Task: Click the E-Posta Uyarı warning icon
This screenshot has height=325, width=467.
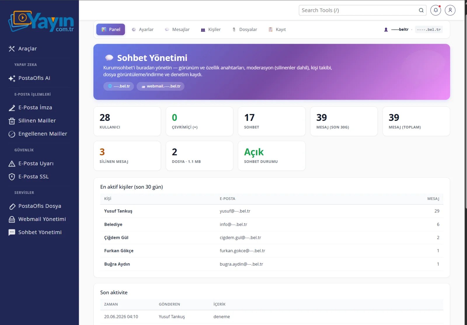Action: [x=12, y=164]
